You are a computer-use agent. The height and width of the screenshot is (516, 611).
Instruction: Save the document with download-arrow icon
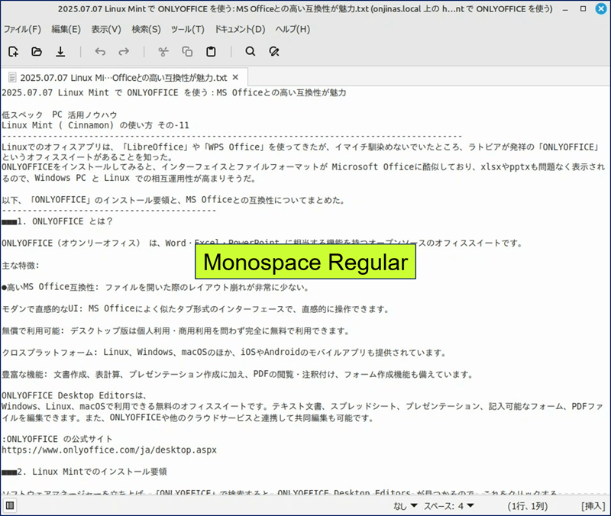click(x=60, y=51)
